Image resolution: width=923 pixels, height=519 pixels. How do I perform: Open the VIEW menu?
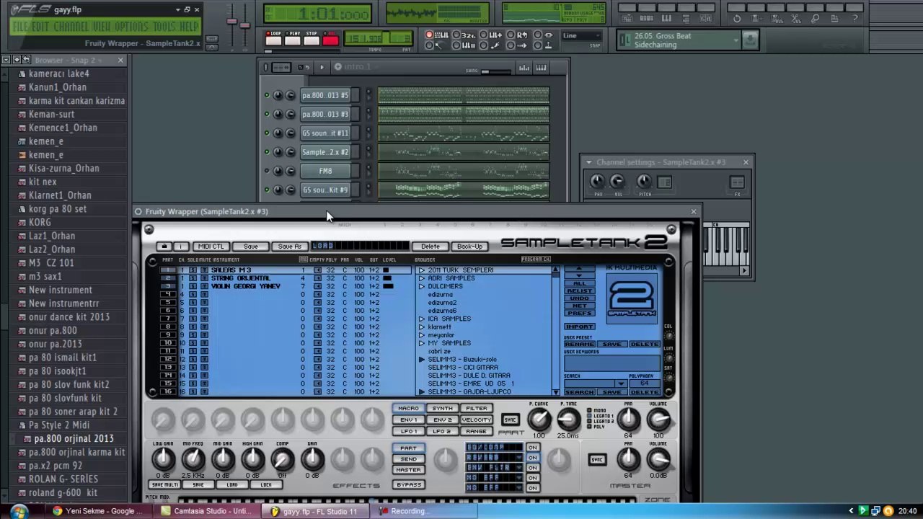pyautogui.click(x=102, y=27)
